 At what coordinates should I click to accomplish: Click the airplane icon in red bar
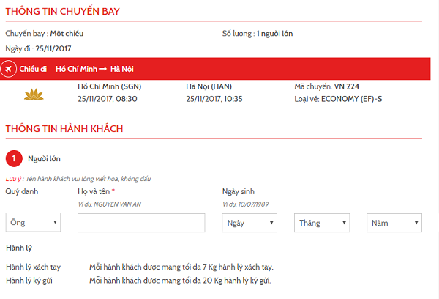pyautogui.click(x=8, y=69)
